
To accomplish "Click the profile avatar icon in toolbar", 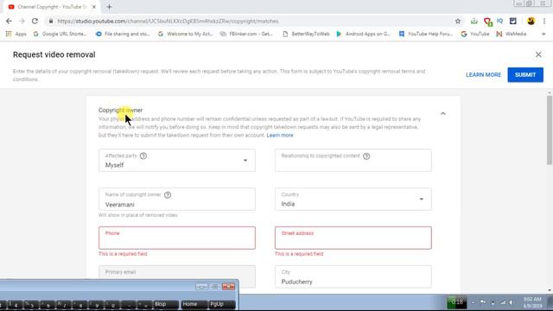I will pyautogui.click(x=531, y=21).
